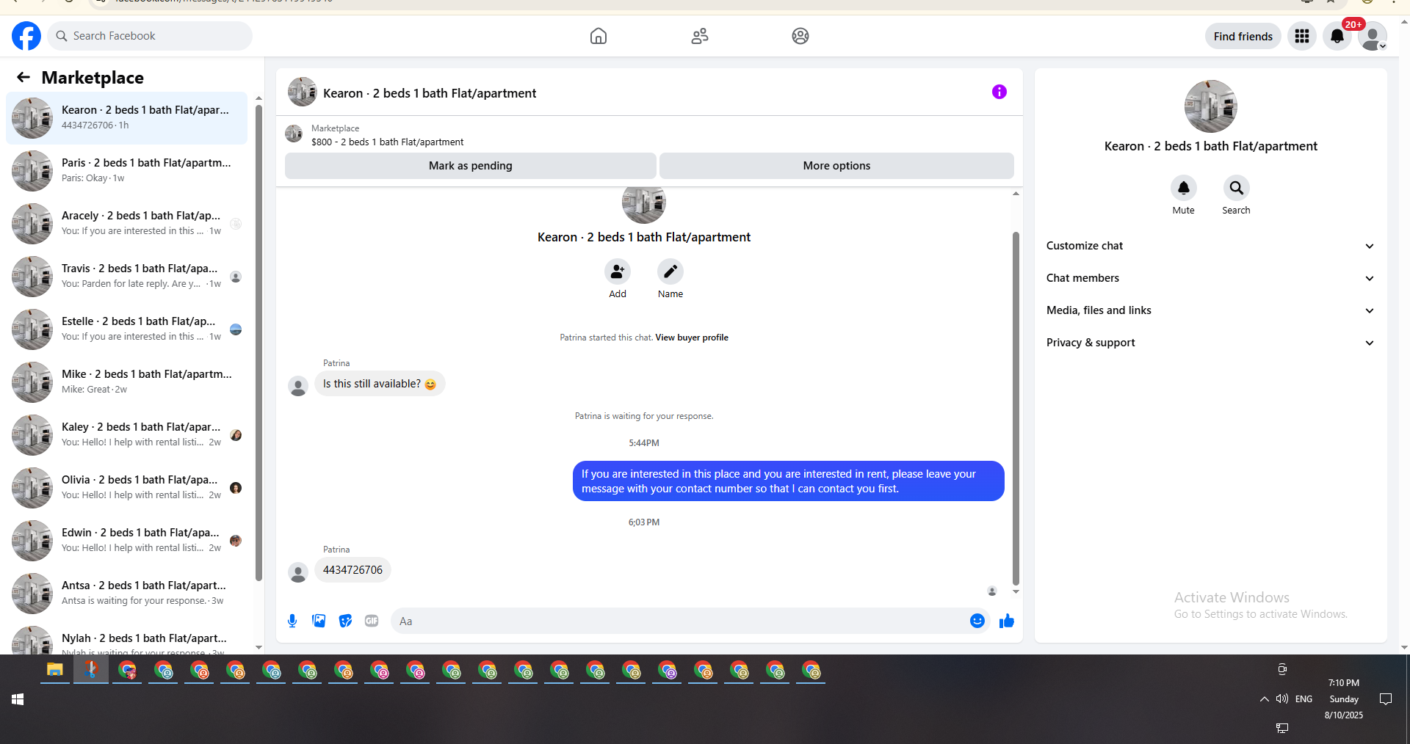Open the Windows Start menu

coord(18,699)
